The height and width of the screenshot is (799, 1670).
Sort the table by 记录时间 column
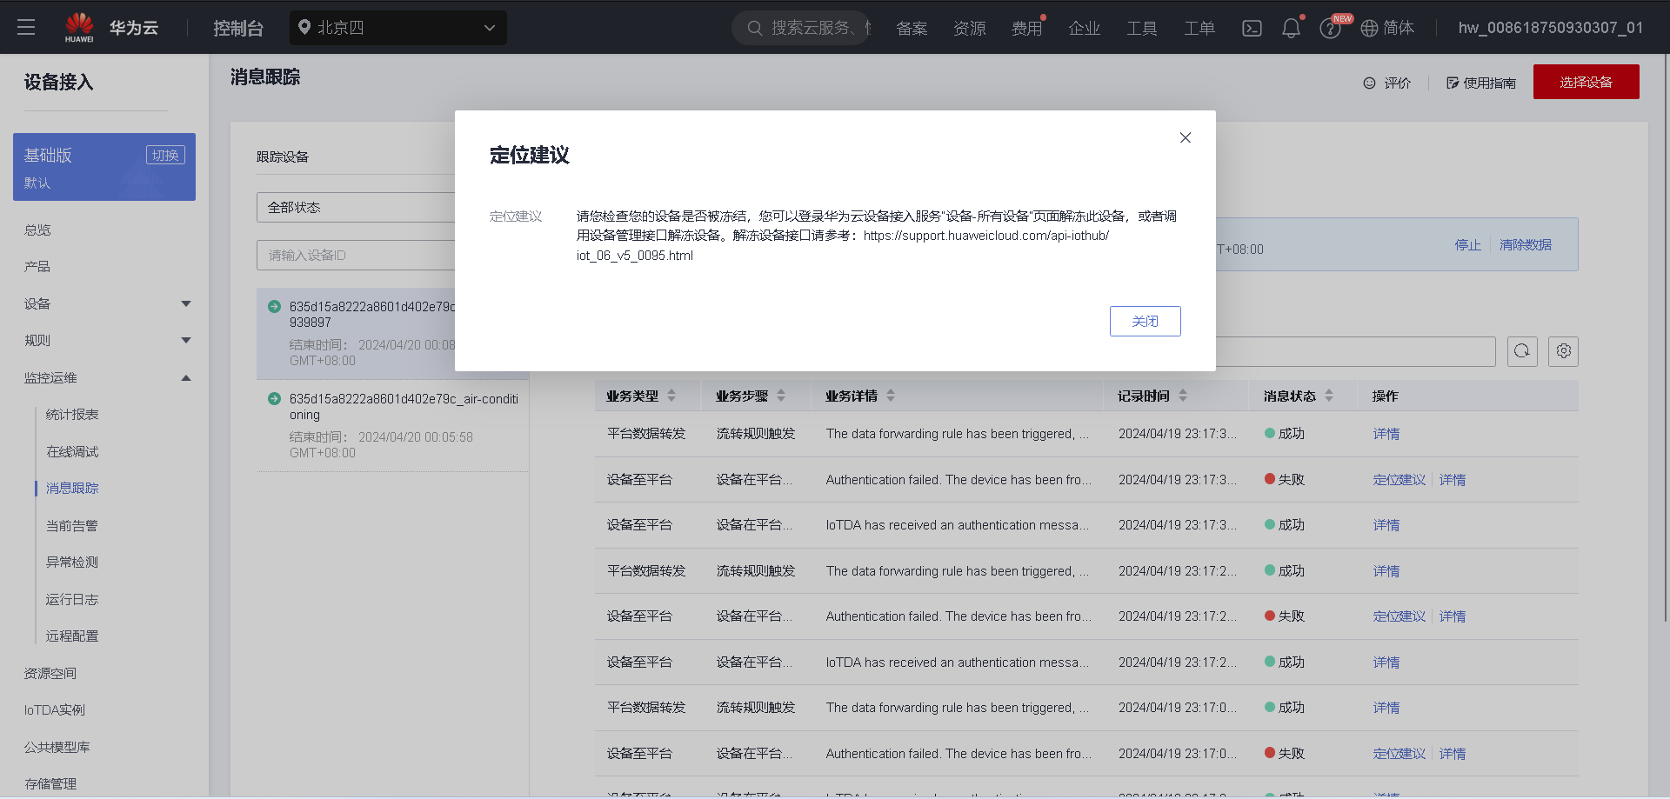click(x=1181, y=395)
